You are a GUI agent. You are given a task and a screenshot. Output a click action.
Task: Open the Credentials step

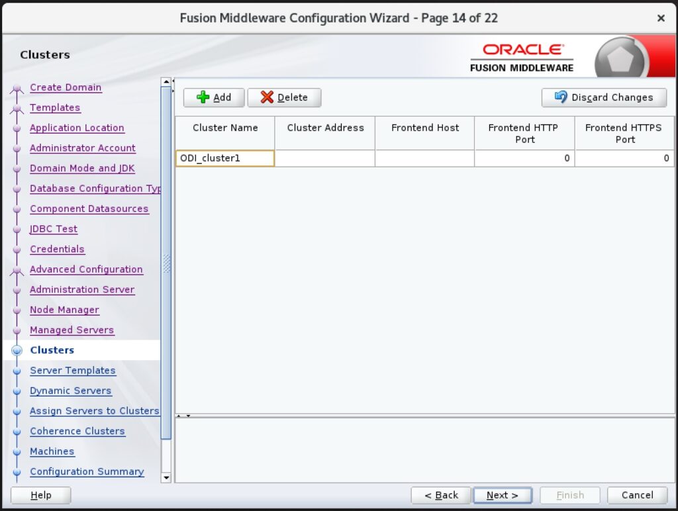click(x=57, y=249)
